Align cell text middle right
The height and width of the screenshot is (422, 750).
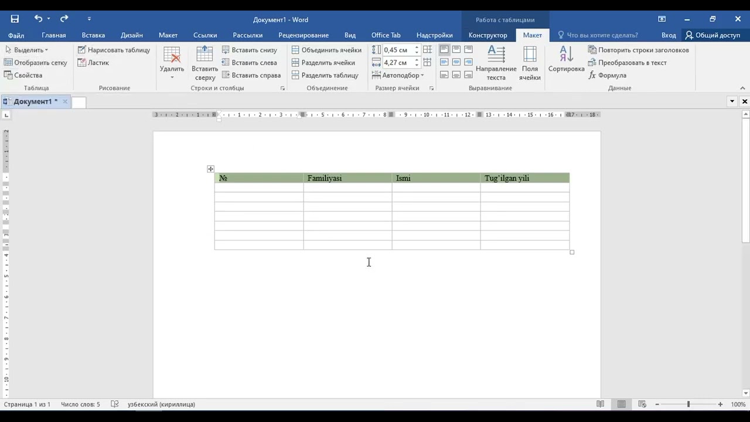[x=468, y=62]
